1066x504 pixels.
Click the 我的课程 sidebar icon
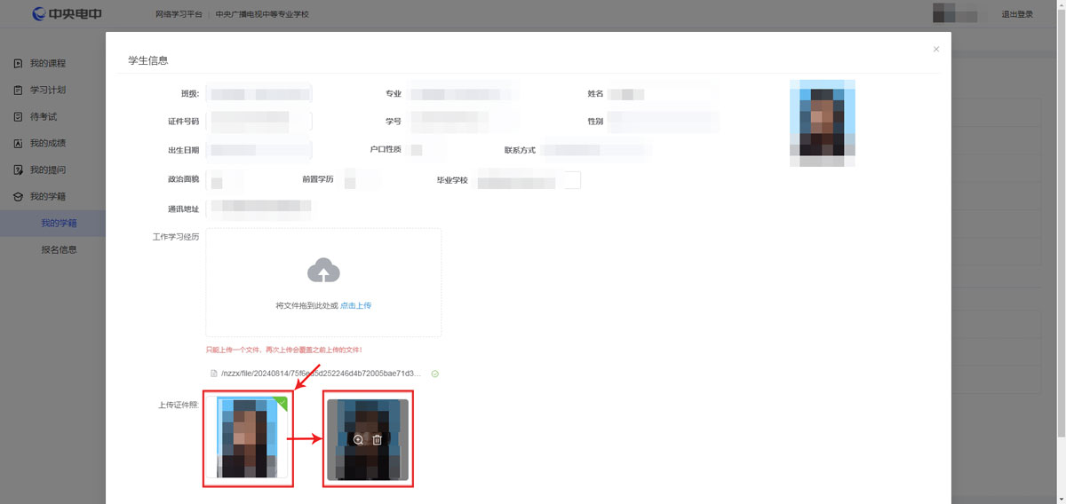[x=18, y=63]
